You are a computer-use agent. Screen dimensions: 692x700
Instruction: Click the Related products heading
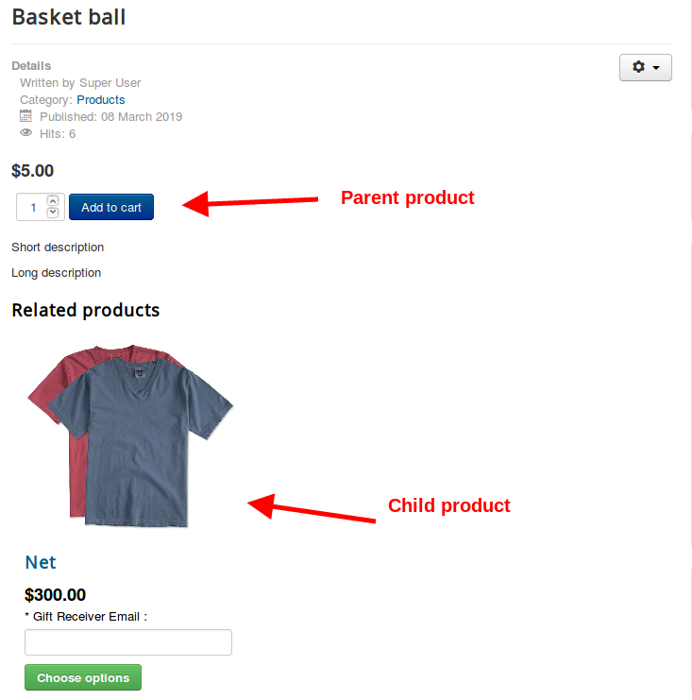click(86, 310)
